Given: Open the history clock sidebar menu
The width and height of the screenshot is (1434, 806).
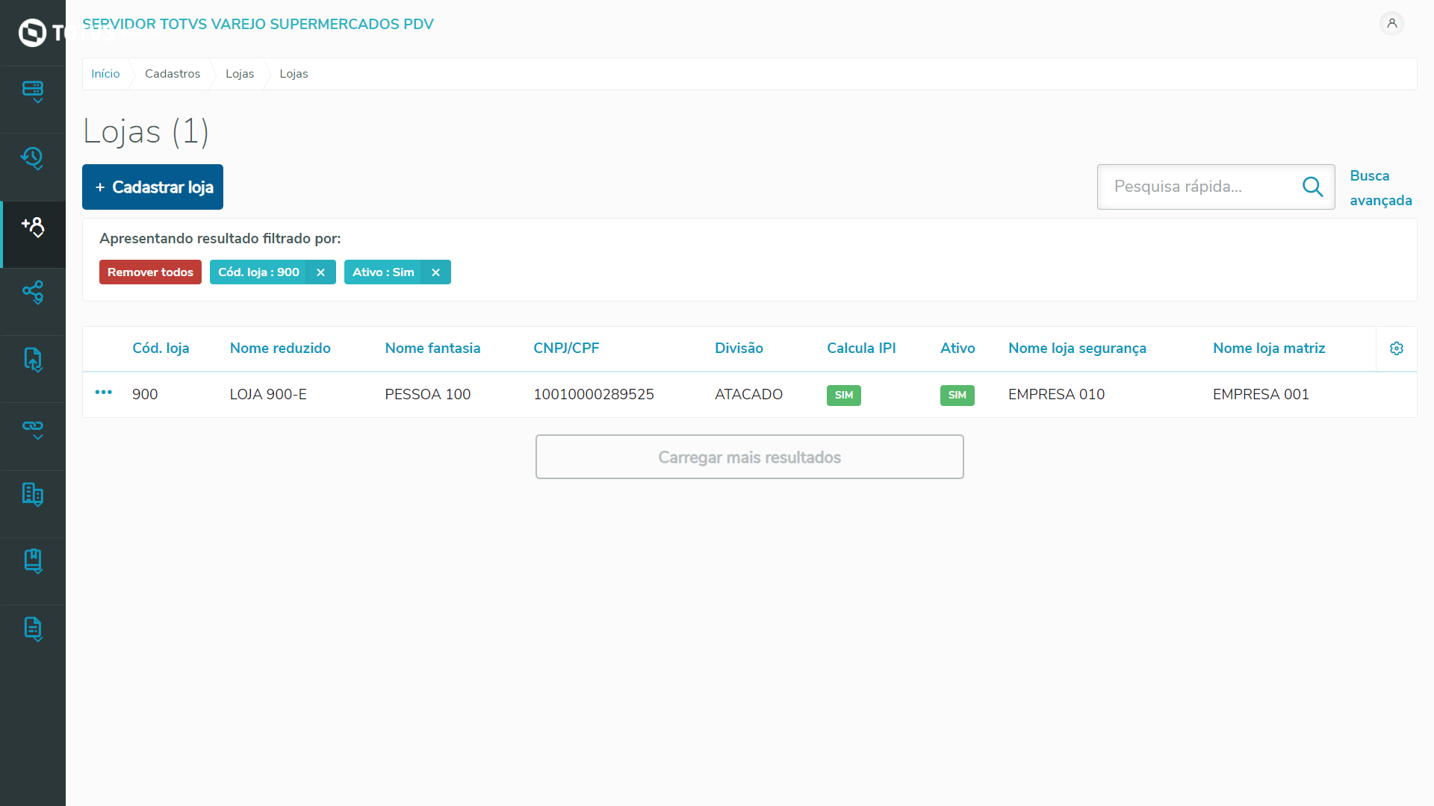Looking at the screenshot, I should [33, 159].
